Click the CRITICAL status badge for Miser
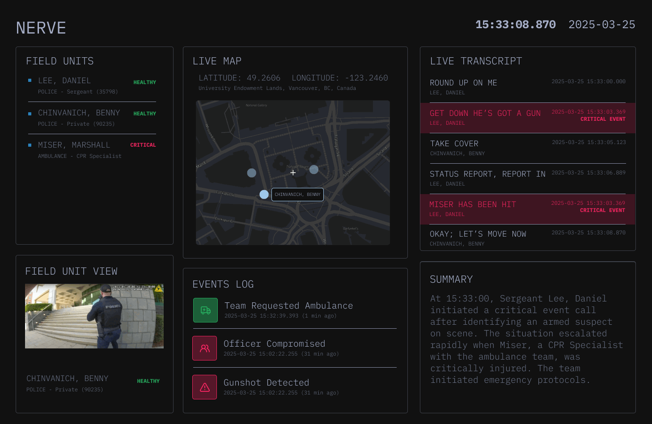The image size is (652, 424). coord(143,145)
